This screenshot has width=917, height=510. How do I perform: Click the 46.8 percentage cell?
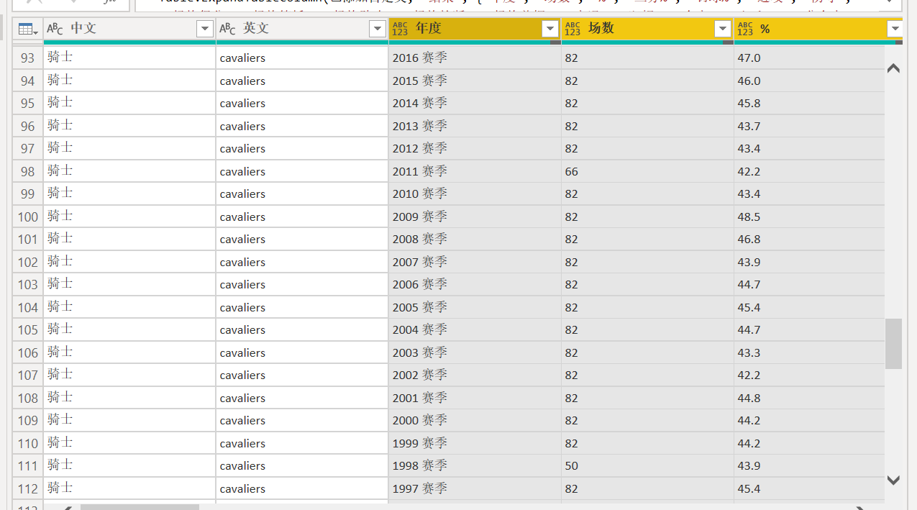pyautogui.click(x=809, y=240)
